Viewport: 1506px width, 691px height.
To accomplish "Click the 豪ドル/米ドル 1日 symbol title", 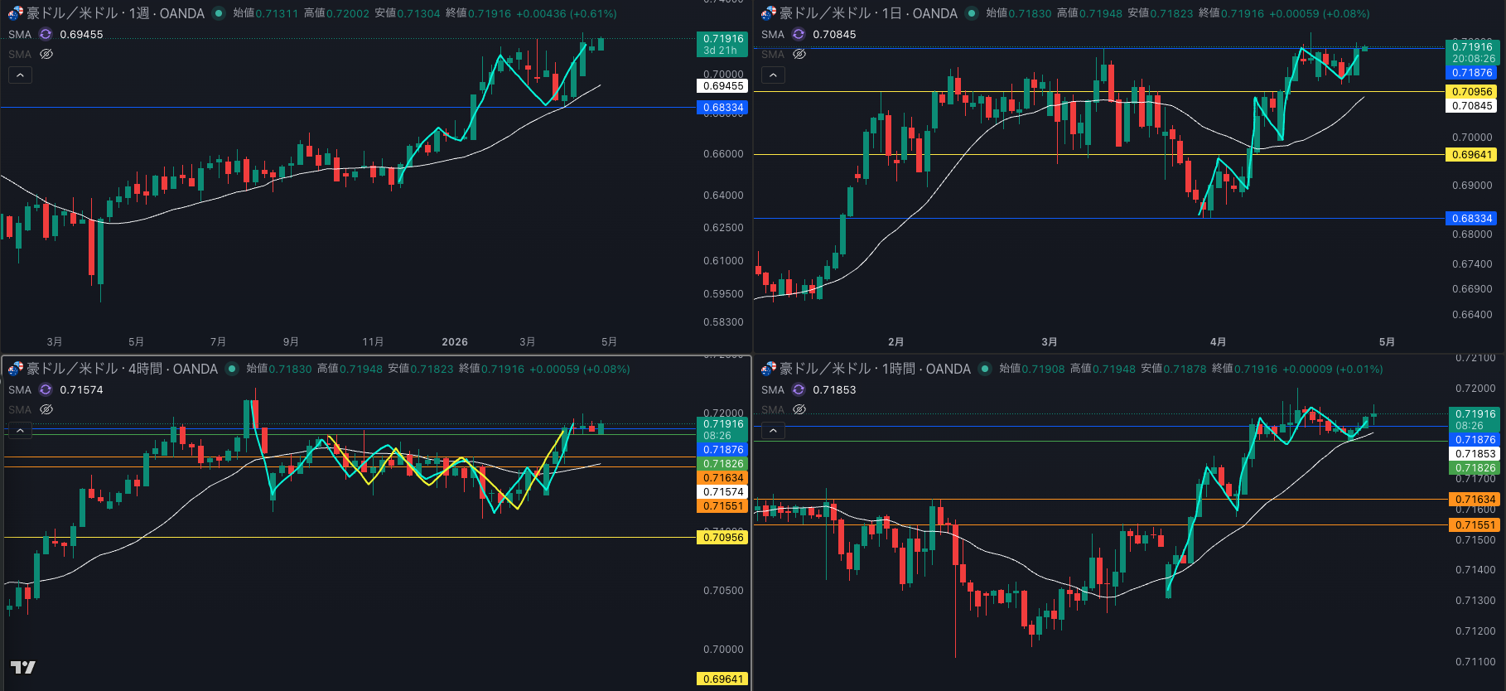I will (x=868, y=13).
